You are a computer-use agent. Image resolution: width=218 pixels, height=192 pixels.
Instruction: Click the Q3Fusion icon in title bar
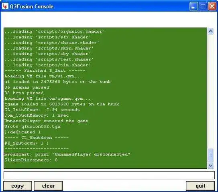coord(5,6)
